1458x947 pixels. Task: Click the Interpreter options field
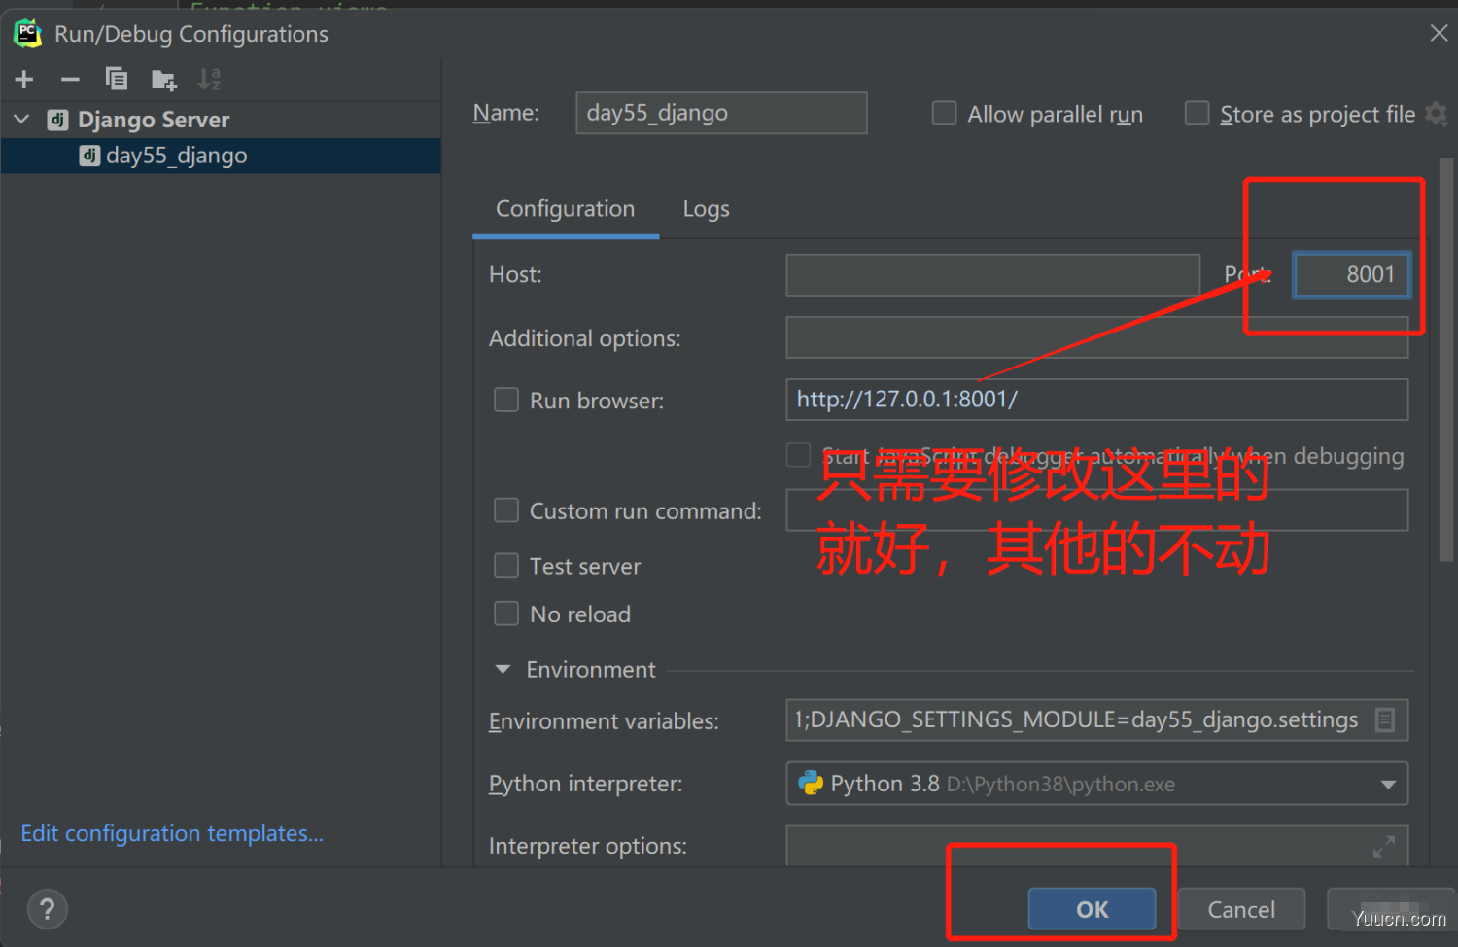click(x=1096, y=847)
